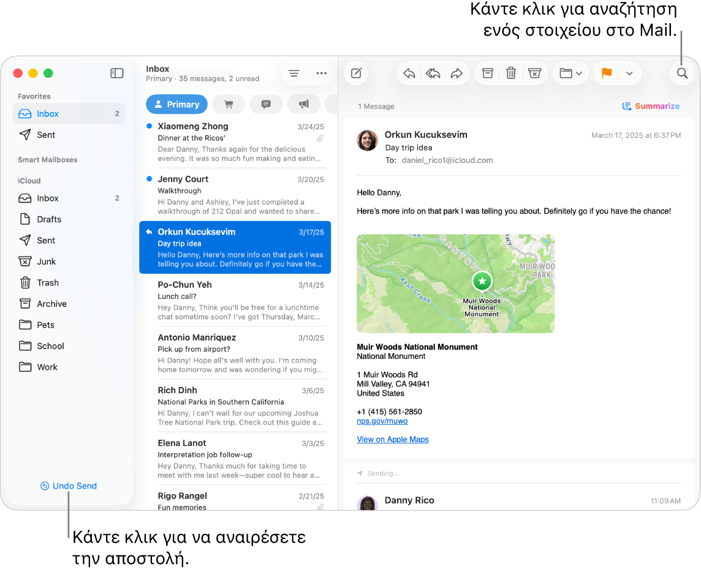Open Mail search with the magnifying glass
The height and width of the screenshot is (572, 701).
point(682,73)
